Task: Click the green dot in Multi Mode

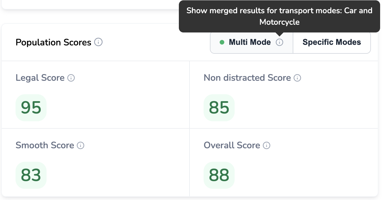Action: pyautogui.click(x=222, y=42)
